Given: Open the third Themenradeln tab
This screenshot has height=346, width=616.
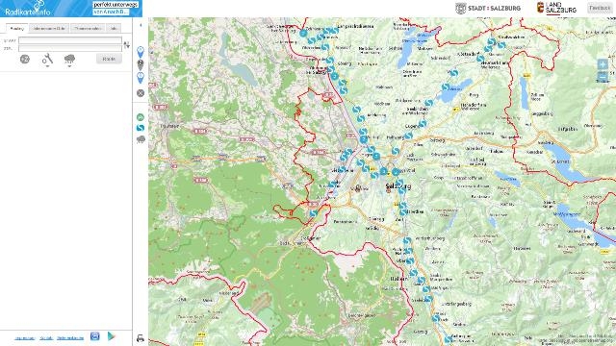Looking at the screenshot, I should pyautogui.click(x=88, y=28).
